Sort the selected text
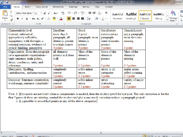183x137 pixels. click(100, 13)
